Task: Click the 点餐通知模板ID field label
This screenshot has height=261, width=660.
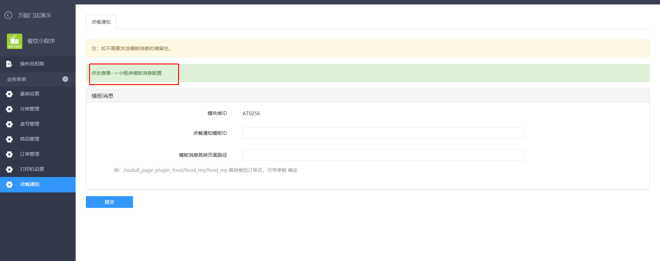Action: [x=210, y=133]
